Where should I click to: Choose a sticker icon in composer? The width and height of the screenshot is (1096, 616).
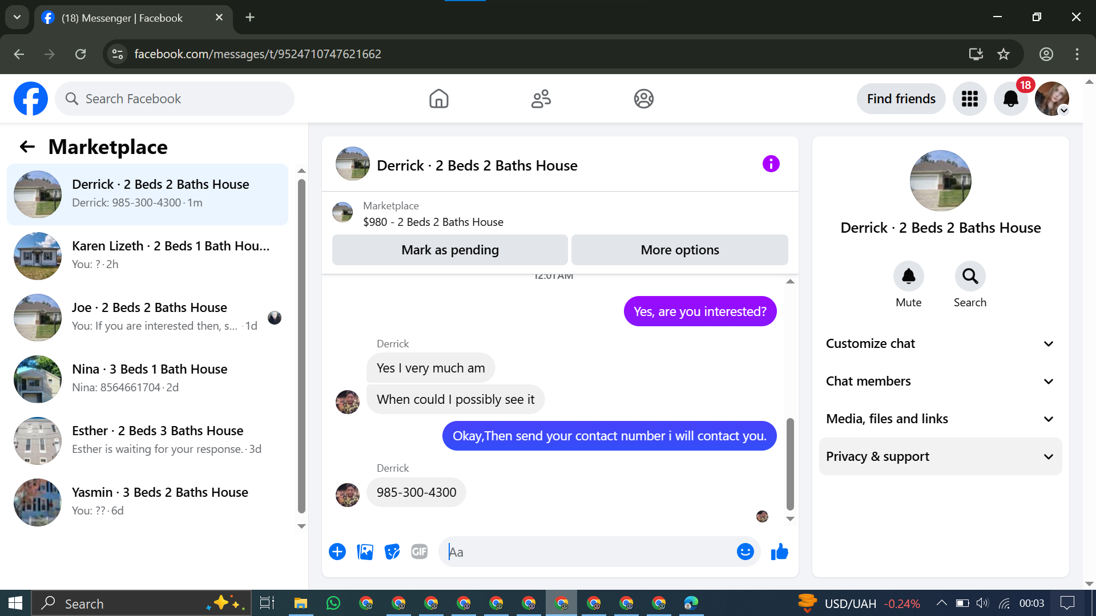point(392,552)
